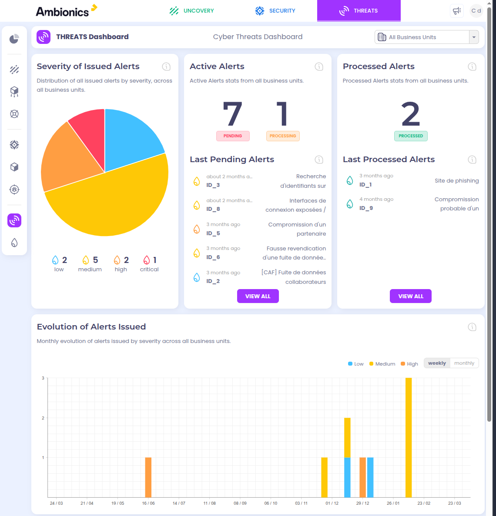
Task: Click the megaphone announcements icon at top right
Action: point(456,11)
